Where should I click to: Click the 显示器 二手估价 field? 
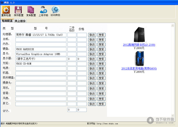(72, 59)
